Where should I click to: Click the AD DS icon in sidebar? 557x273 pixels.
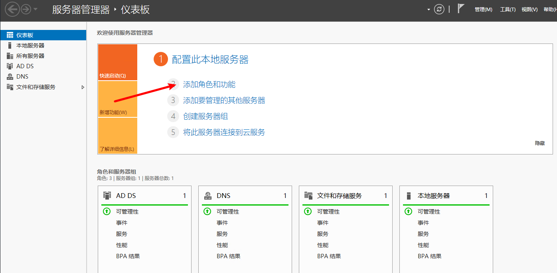click(x=10, y=66)
